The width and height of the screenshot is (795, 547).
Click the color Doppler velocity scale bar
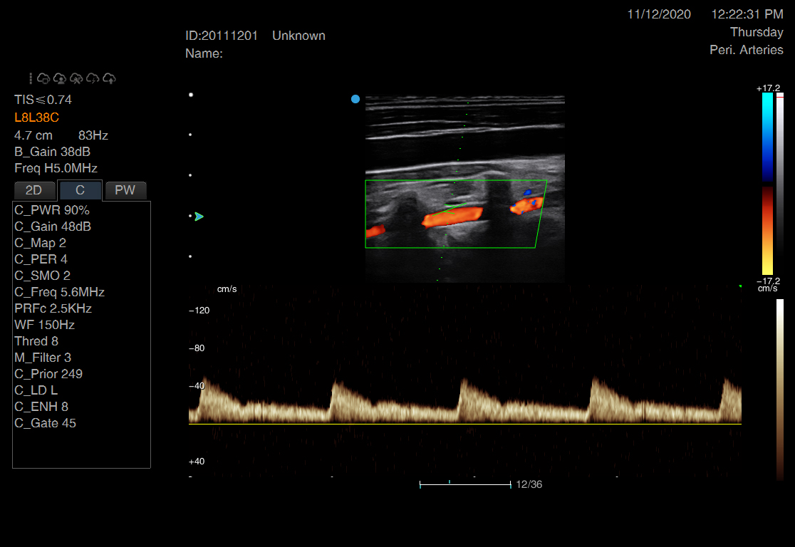(767, 184)
